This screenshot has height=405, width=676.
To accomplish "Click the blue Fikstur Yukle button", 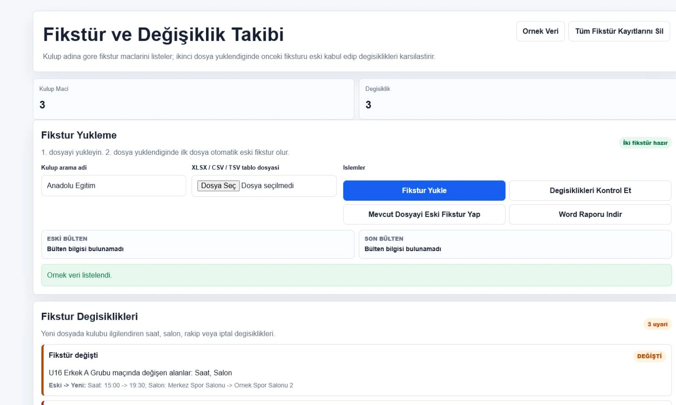I will tap(424, 191).
